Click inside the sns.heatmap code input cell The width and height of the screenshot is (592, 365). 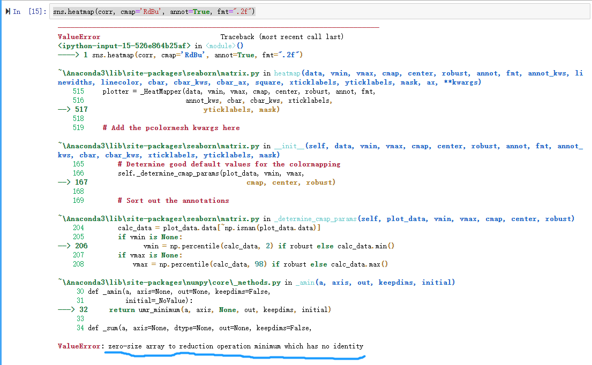(x=319, y=12)
